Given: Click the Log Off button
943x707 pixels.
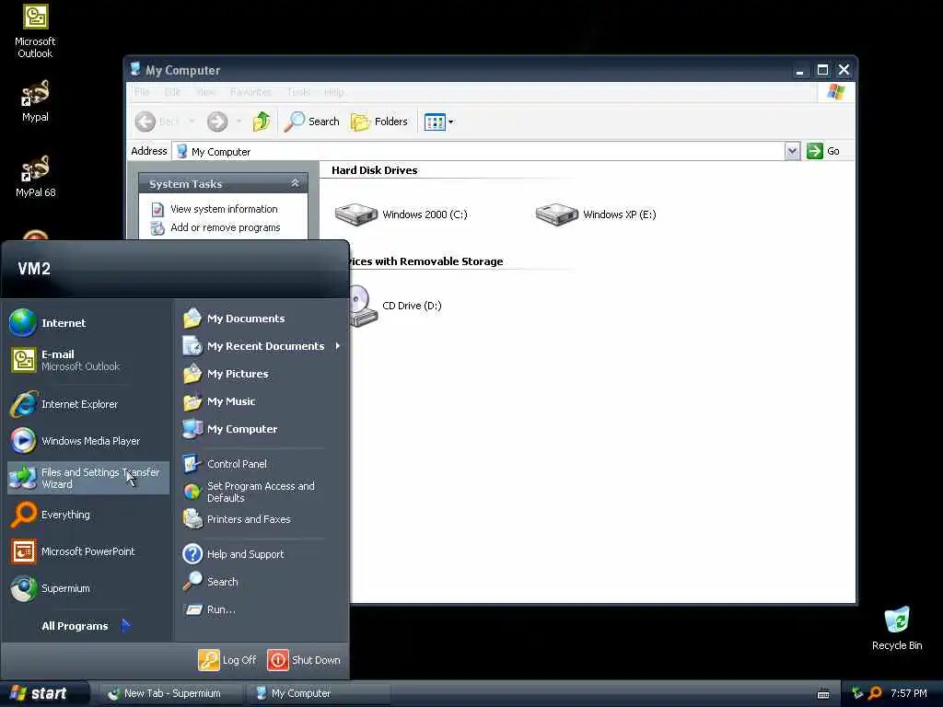Looking at the screenshot, I should [227, 660].
